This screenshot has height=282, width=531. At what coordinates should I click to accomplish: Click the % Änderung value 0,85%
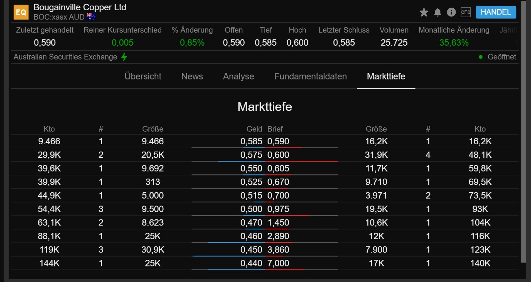[192, 43]
